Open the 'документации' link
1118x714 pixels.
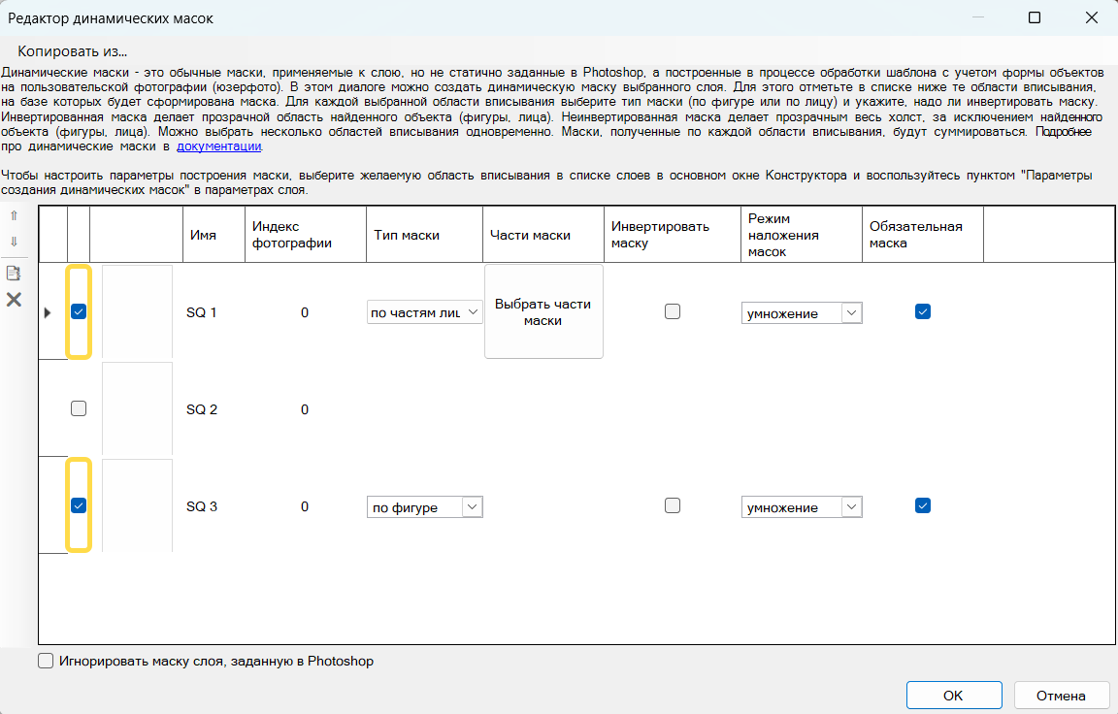pyautogui.click(x=218, y=146)
